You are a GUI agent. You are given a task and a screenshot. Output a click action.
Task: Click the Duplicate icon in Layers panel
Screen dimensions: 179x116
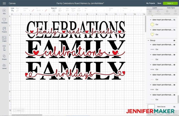point(167,11)
